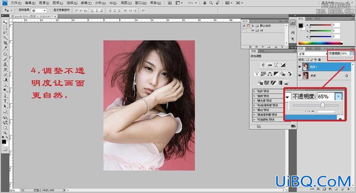Click the layer opacity 65% field

(345, 53)
